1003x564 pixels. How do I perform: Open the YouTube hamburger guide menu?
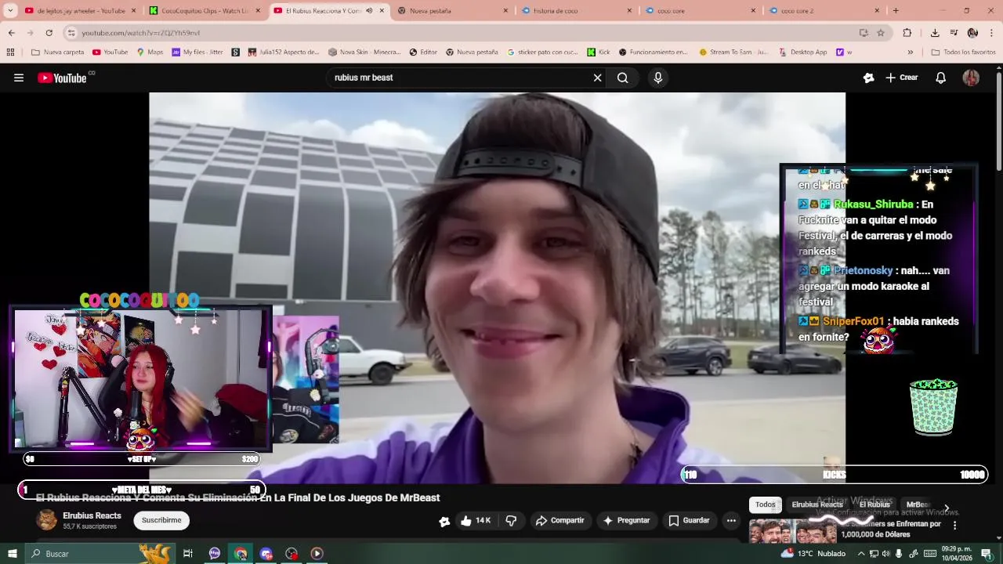point(19,78)
